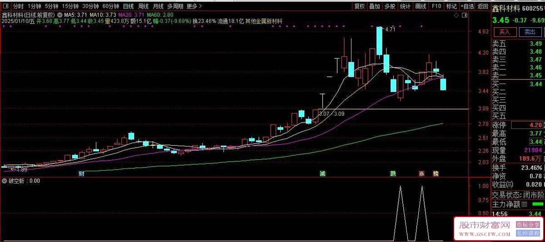Click the 1.89 low price label
This screenshot has height=242, width=545.
[x=21, y=170]
